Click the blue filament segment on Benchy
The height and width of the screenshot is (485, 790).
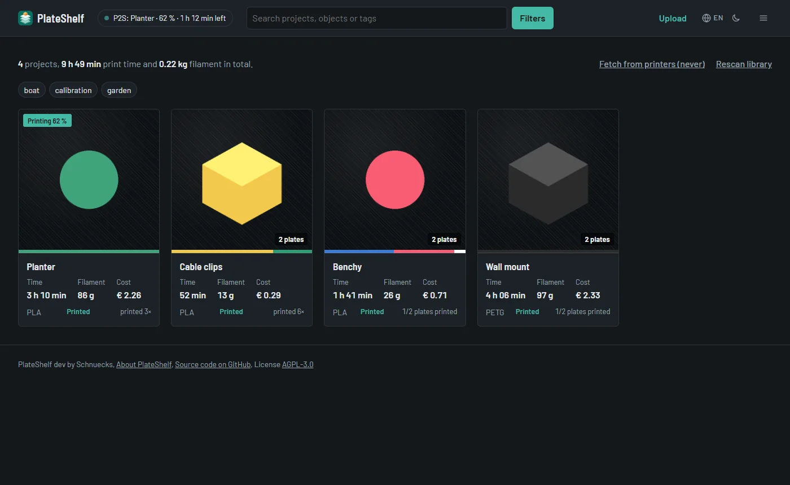click(x=359, y=252)
